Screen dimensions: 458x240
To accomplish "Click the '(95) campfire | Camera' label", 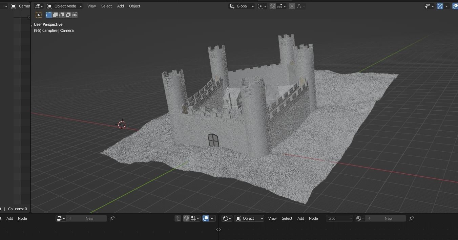I will click(x=54, y=30).
